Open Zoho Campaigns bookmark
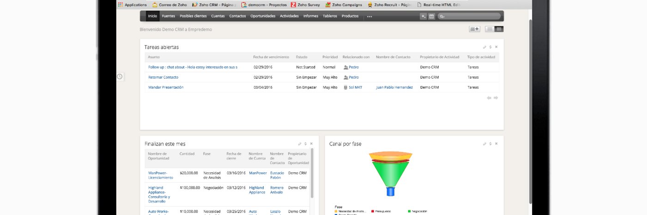This screenshot has width=647, height=215. pyautogui.click(x=344, y=5)
